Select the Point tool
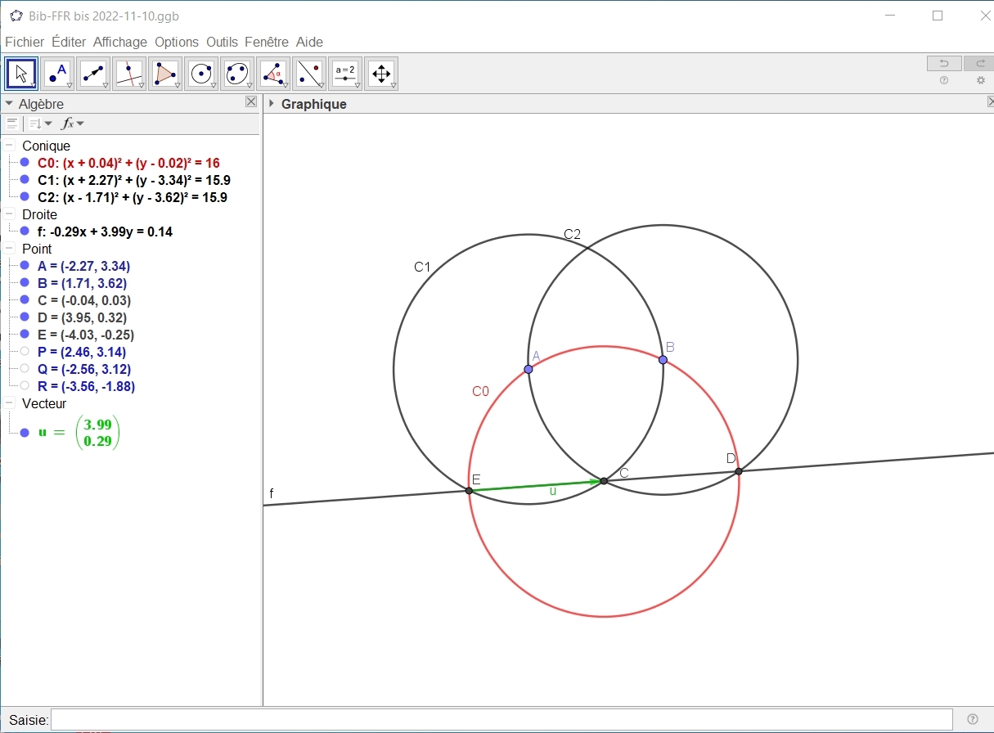 (x=57, y=74)
